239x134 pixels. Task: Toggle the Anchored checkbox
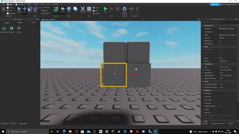pyautogui.click(x=220, y=93)
